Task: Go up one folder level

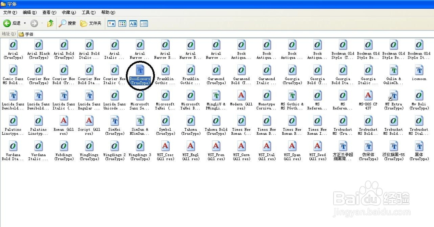Action: click(50, 23)
